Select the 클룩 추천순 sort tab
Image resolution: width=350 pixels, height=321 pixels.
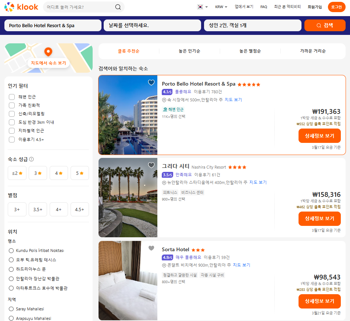tap(129, 51)
